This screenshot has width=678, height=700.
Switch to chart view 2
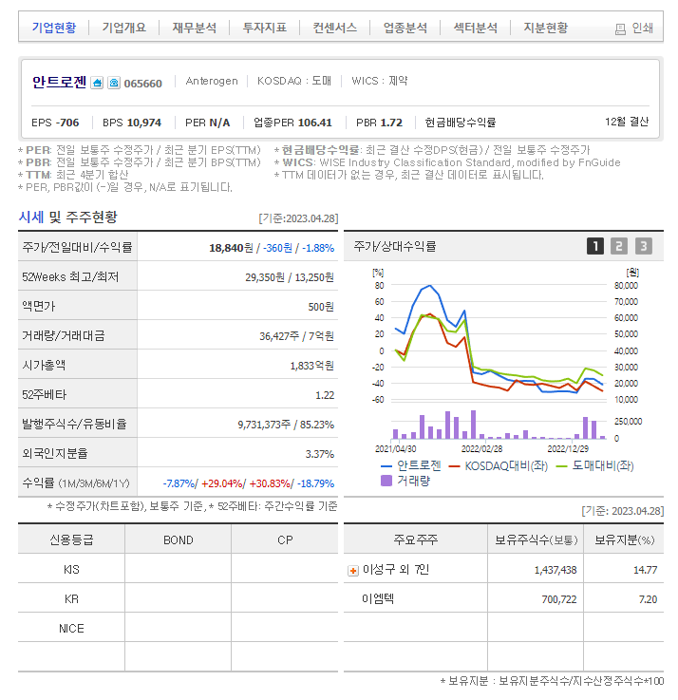point(618,246)
